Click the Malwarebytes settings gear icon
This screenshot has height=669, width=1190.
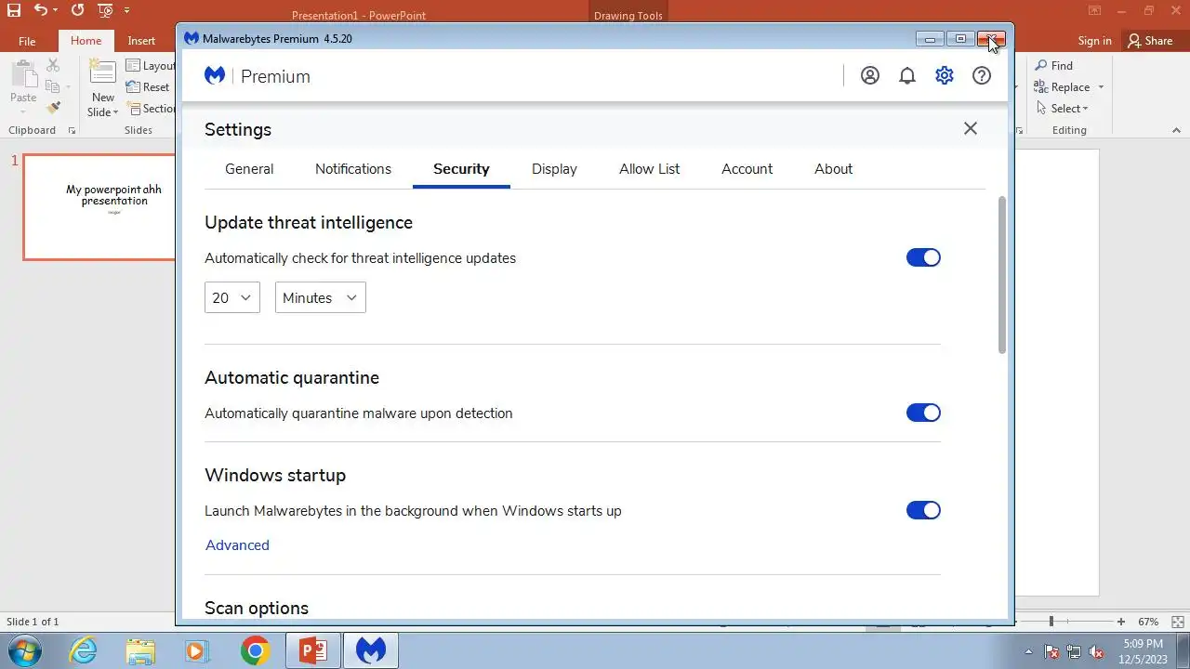coord(945,76)
